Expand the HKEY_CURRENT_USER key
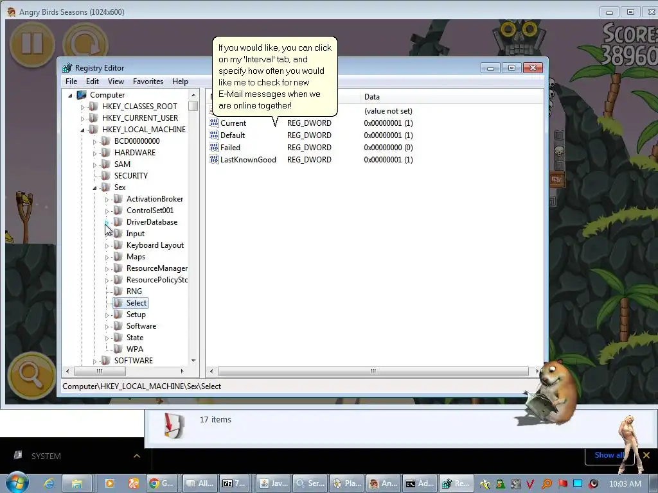The image size is (658, 493). click(83, 119)
